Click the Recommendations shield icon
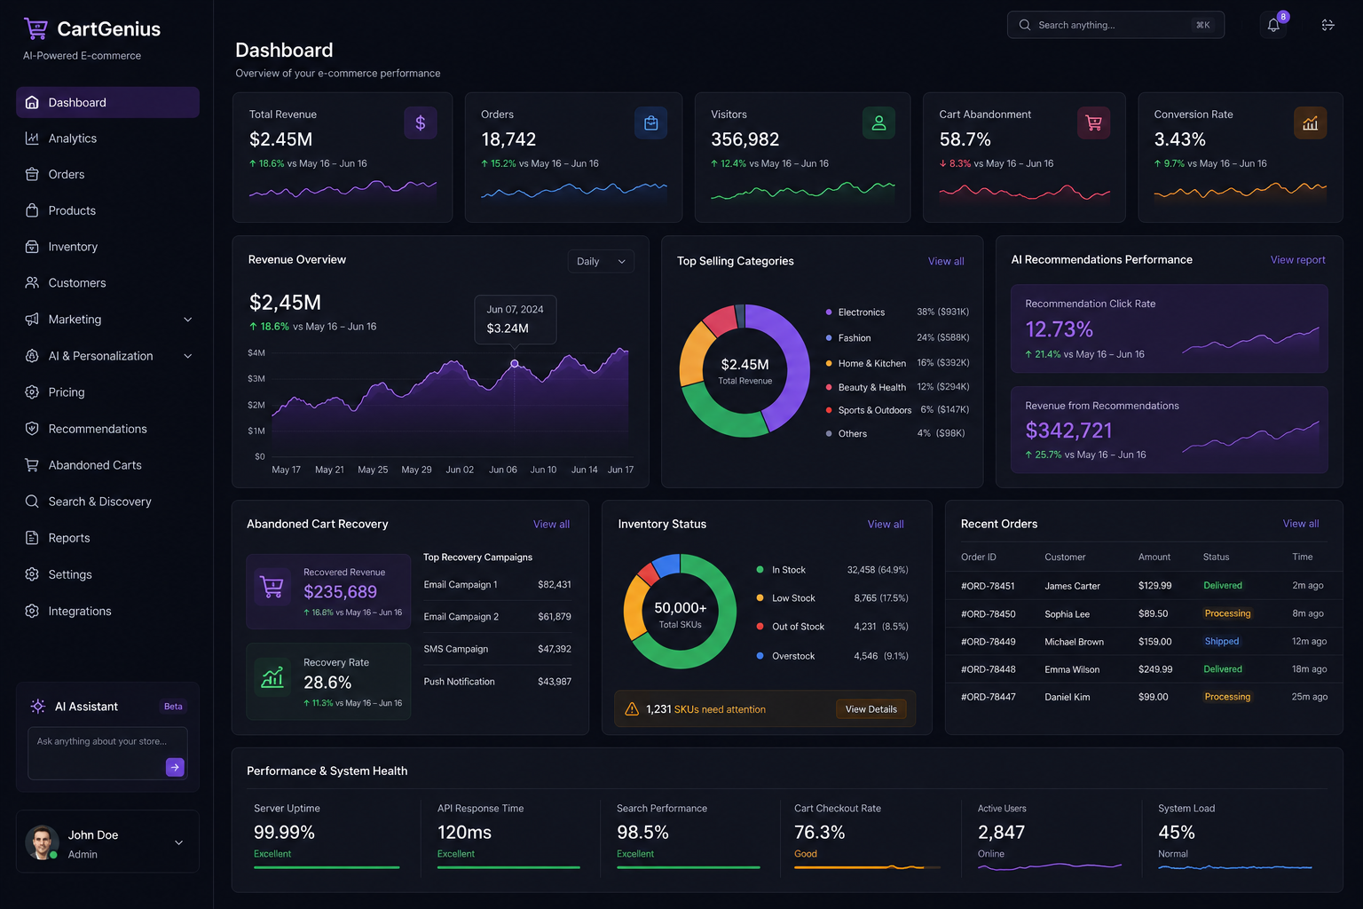Viewport: 1363px width, 909px height. (x=32, y=429)
